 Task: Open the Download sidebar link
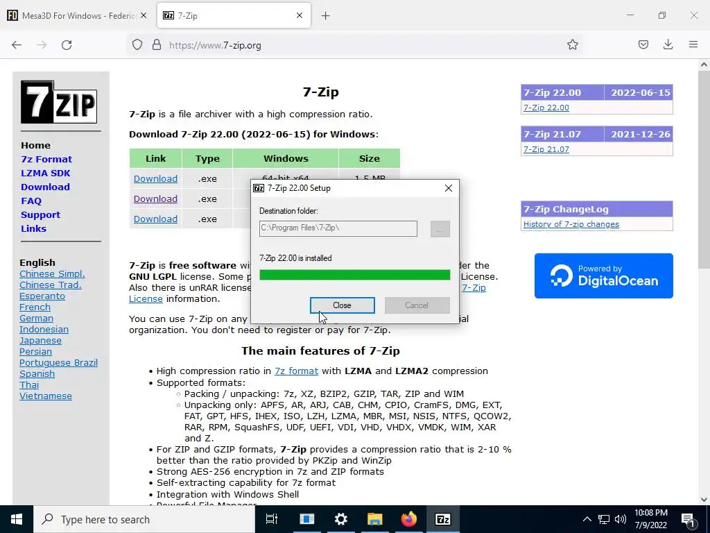pos(45,187)
